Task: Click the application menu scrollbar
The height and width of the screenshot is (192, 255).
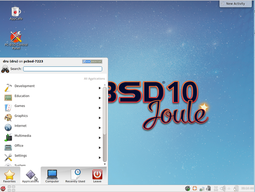Action: pyautogui.click(x=105, y=120)
